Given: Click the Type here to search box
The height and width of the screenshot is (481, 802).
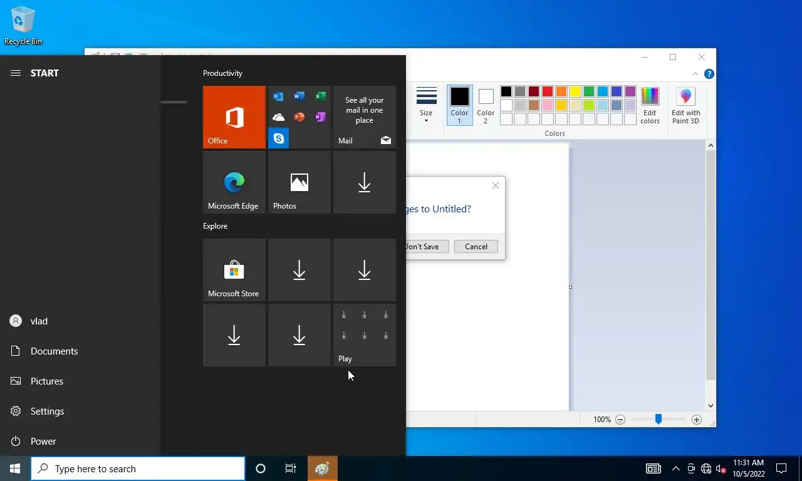Looking at the screenshot, I should coord(138,468).
